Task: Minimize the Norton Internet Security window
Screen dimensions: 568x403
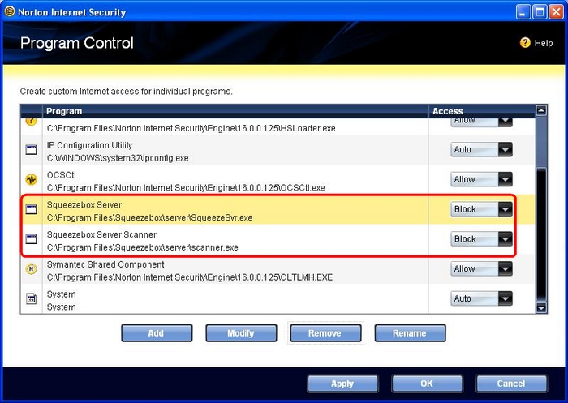Action: [x=523, y=12]
